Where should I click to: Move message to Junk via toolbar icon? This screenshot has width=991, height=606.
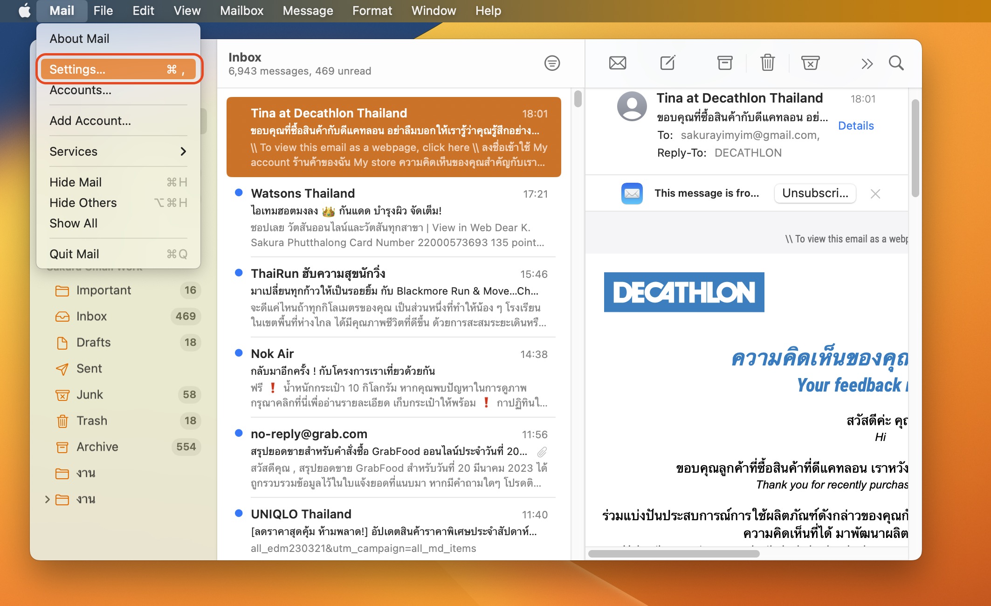(810, 63)
